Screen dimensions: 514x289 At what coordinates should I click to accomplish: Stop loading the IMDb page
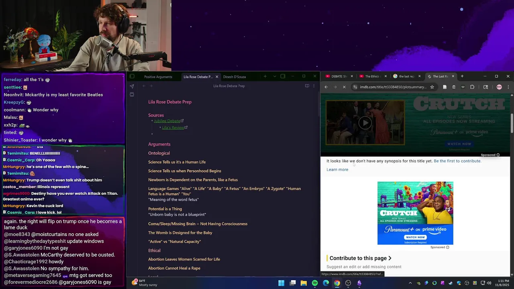point(344,87)
